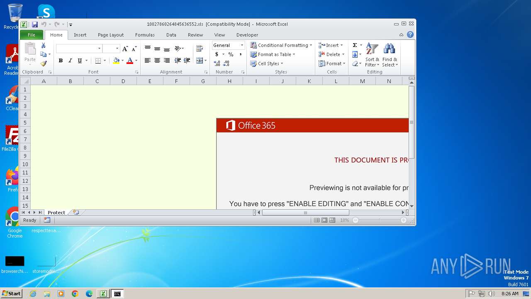Apply yellow fill color bucket
Viewport: 531px width, 299px height.
(x=116, y=61)
